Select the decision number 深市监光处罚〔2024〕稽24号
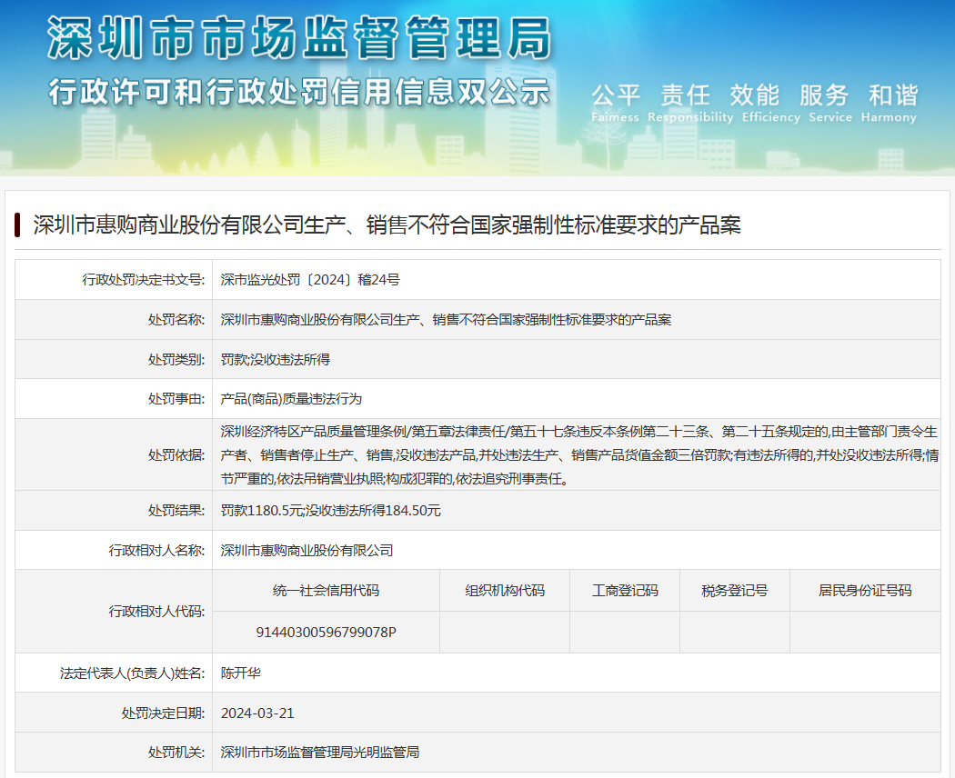Viewport: 955px width, 778px height. point(310,280)
